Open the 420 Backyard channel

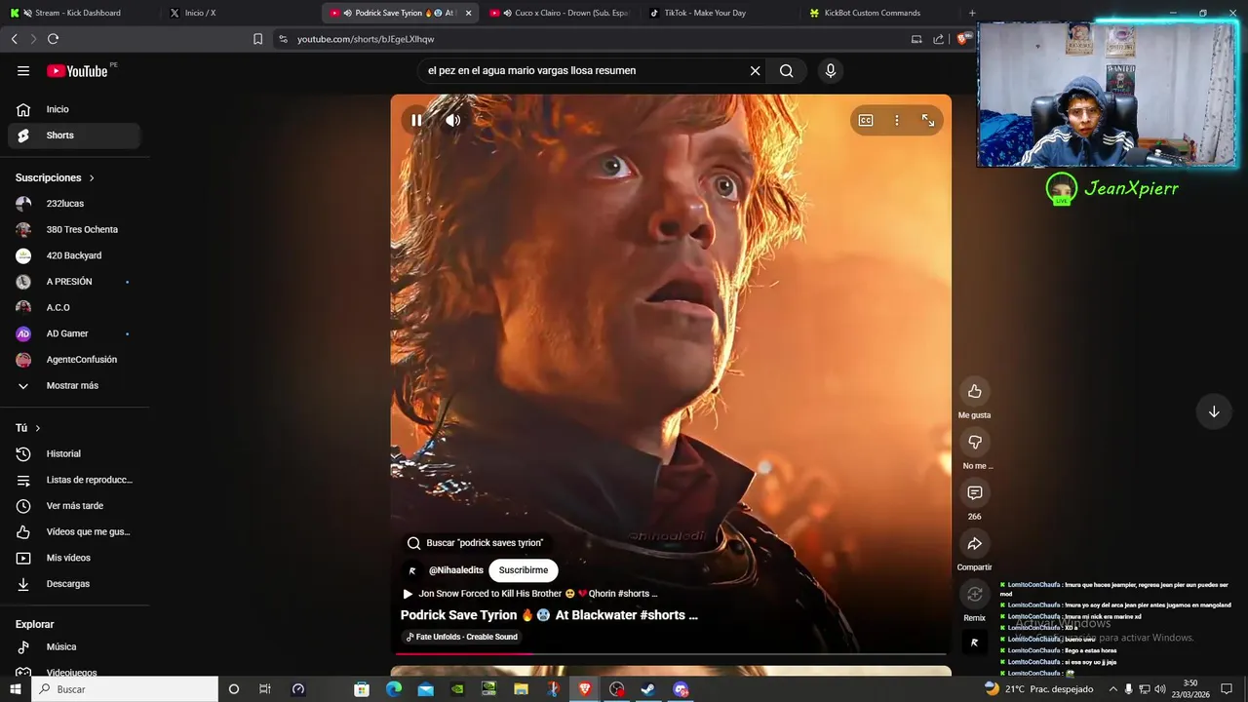(x=74, y=255)
